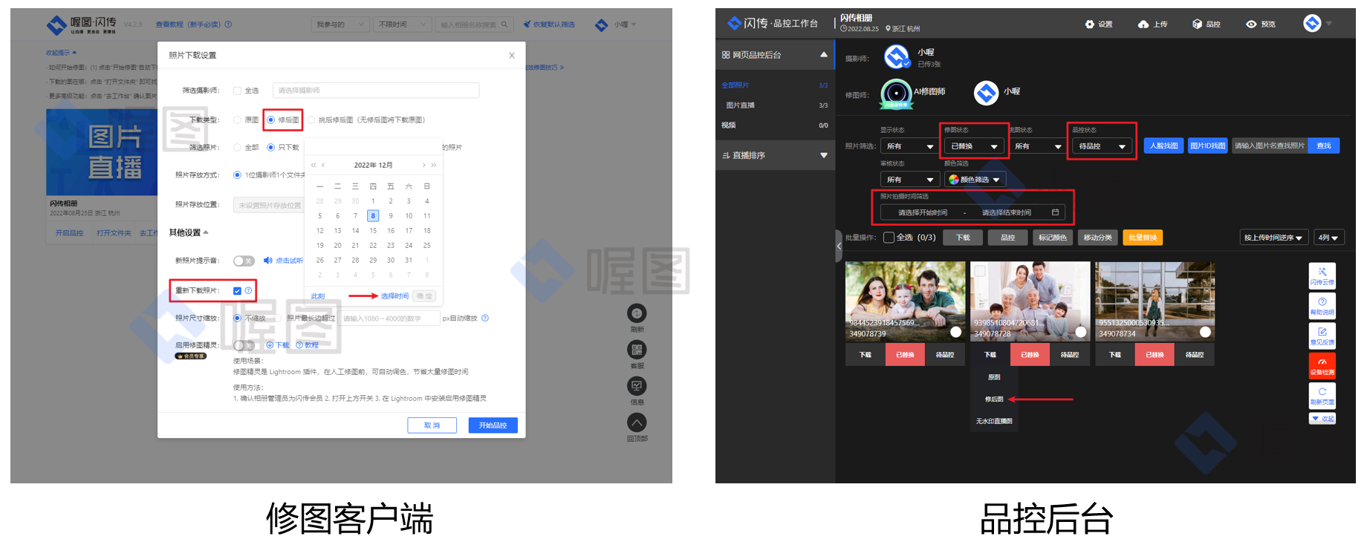This screenshot has height=542, width=1367.
Task: Click the 开始品控 button
Action: click(493, 425)
